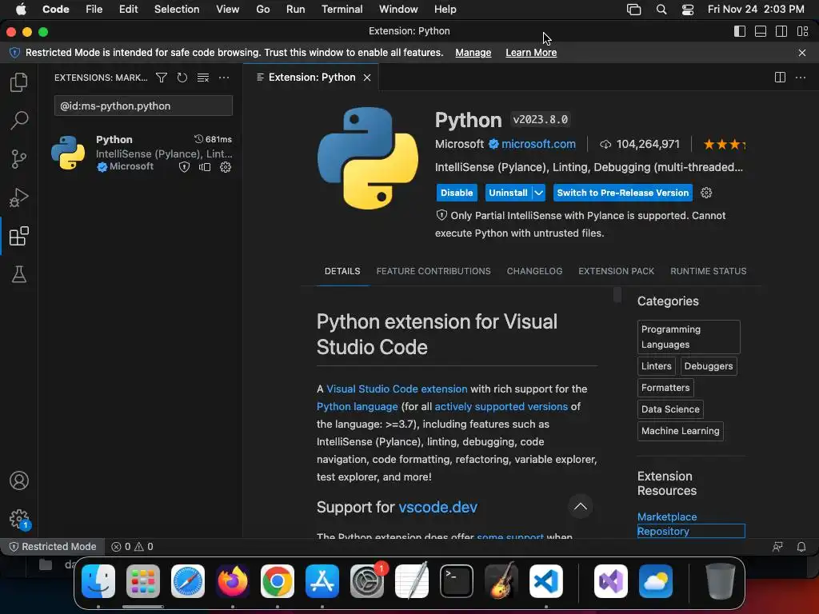Open manage gear on Python list item
The image size is (819, 614).
point(225,167)
